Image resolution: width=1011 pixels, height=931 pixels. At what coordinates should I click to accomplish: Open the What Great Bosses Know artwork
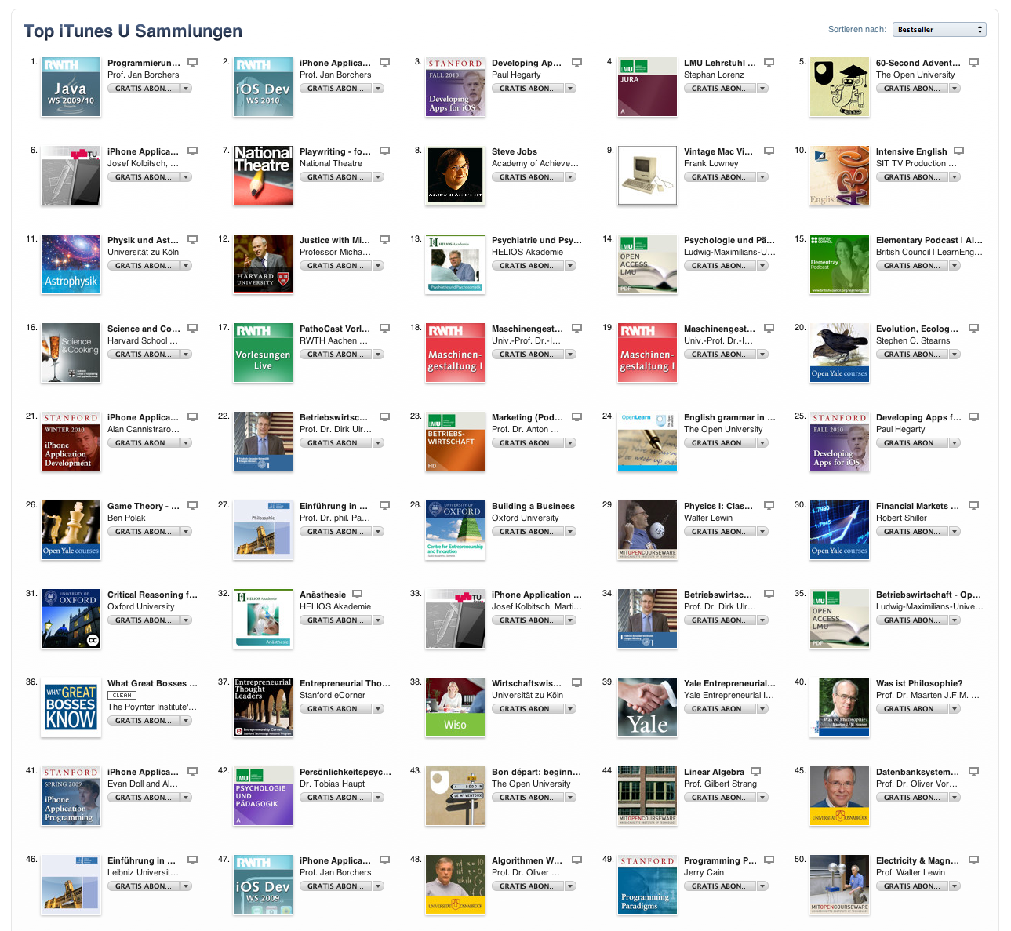71,707
